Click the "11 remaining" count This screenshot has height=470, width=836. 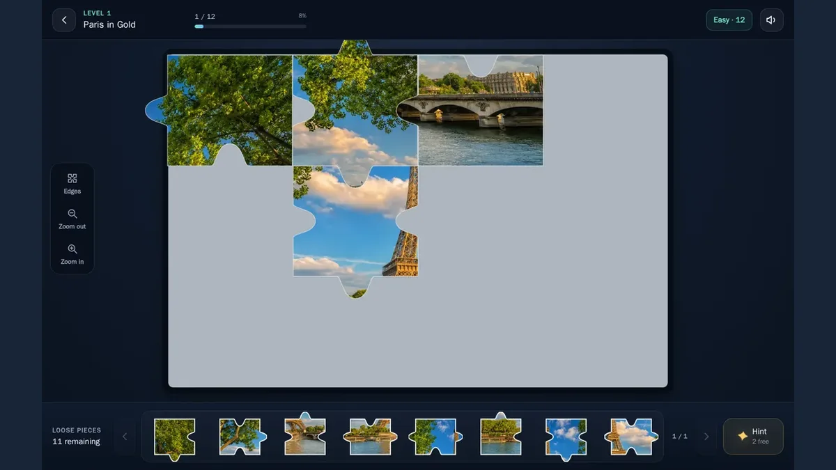[x=76, y=441]
